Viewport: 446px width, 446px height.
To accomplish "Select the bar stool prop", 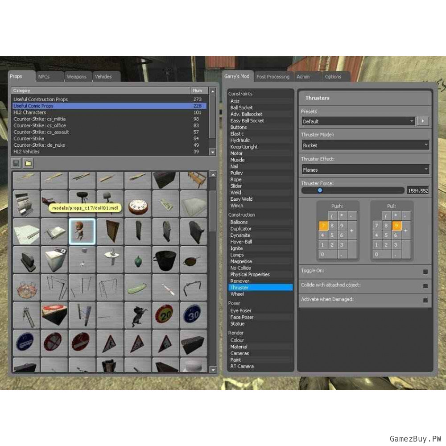I will (x=82, y=196).
